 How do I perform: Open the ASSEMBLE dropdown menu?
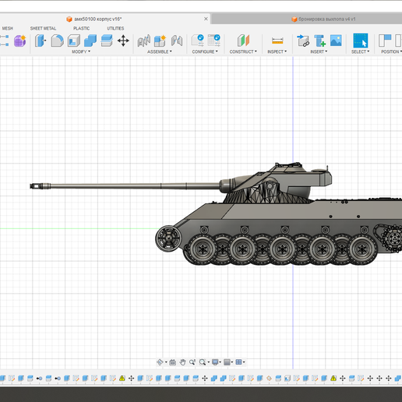pyautogui.click(x=160, y=51)
